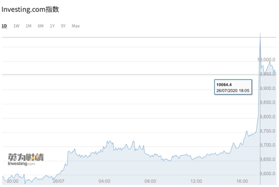This screenshot has height=187, width=279.
Task: Click the 10,000.0 price axis label
Action: tap(266, 59)
